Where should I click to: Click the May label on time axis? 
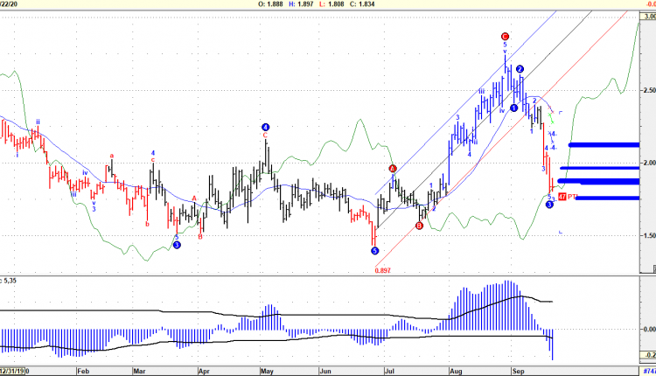[267, 369]
